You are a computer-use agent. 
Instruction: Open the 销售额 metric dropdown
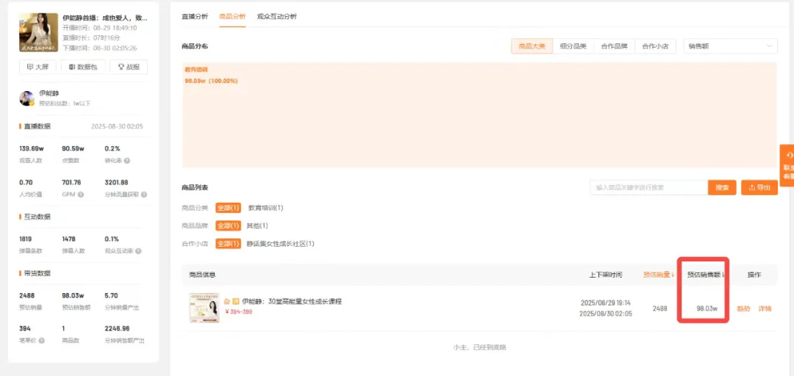pos(730,46)
